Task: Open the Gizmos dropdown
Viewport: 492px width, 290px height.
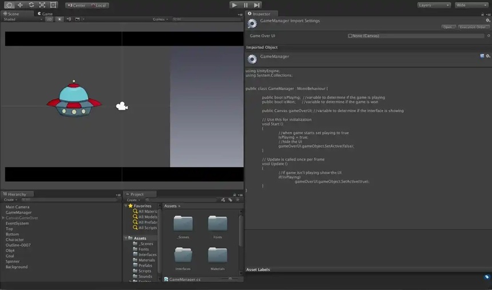Action: tap(160, 19)
